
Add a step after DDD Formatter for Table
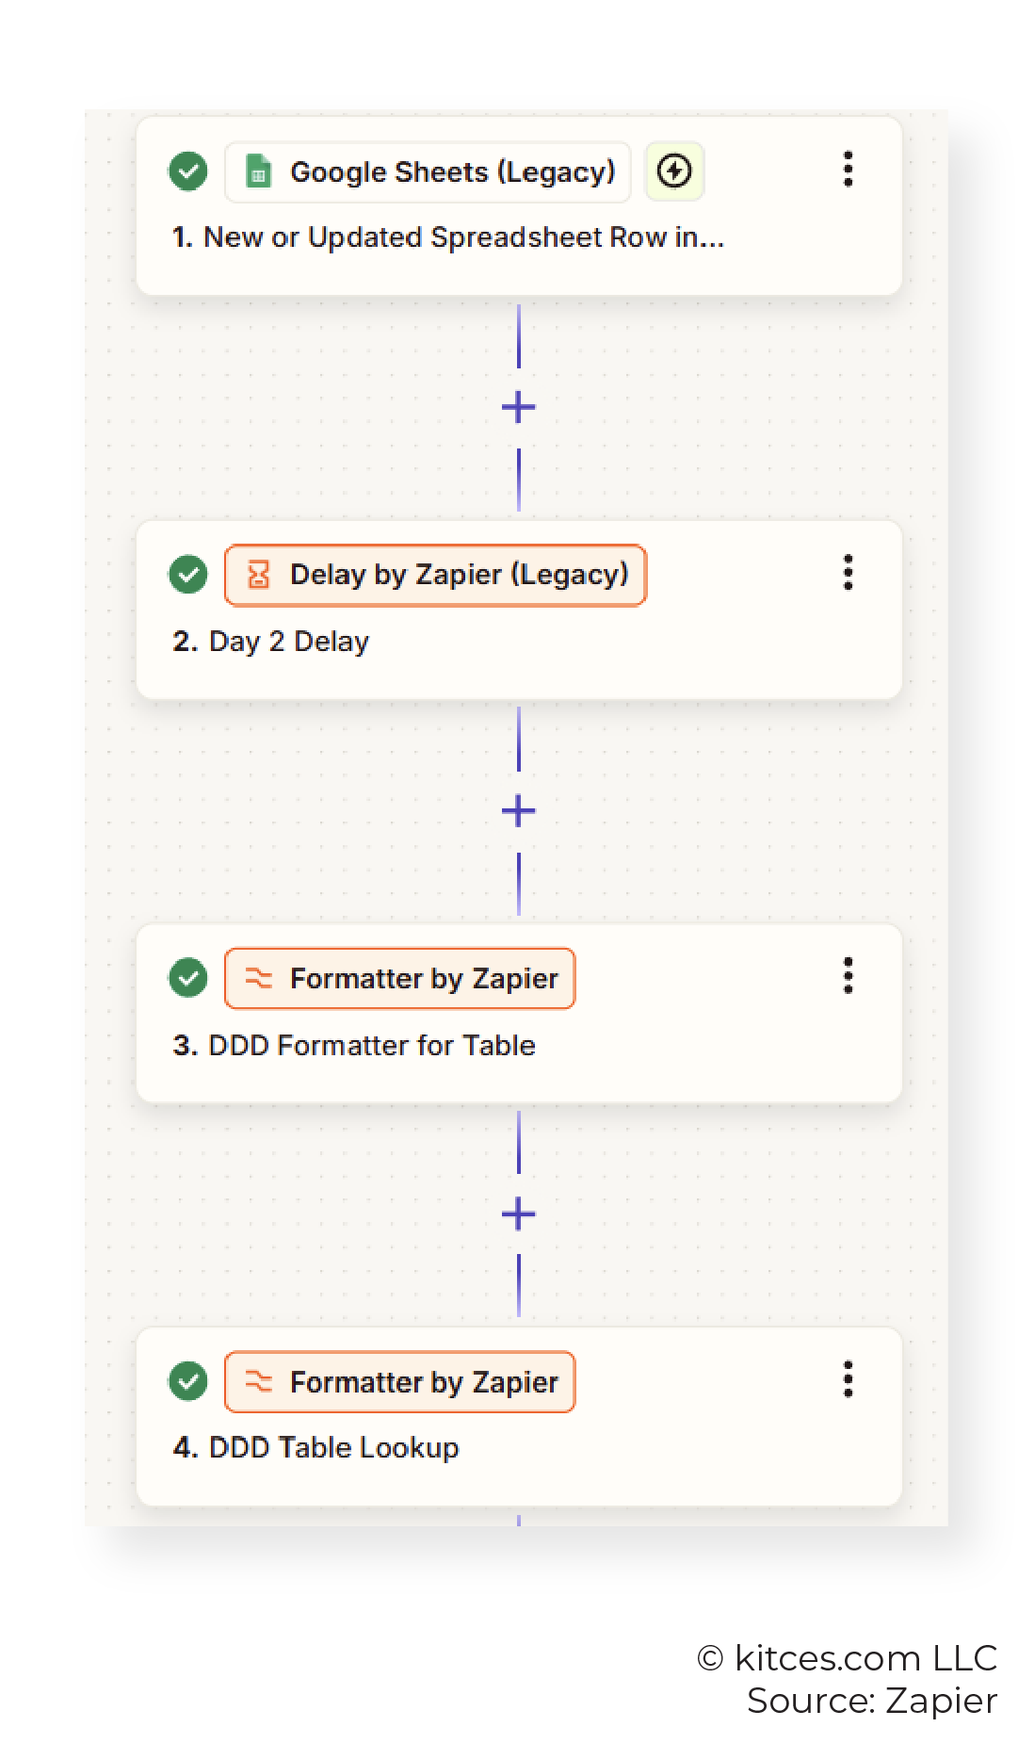(x=518, y=1214)
